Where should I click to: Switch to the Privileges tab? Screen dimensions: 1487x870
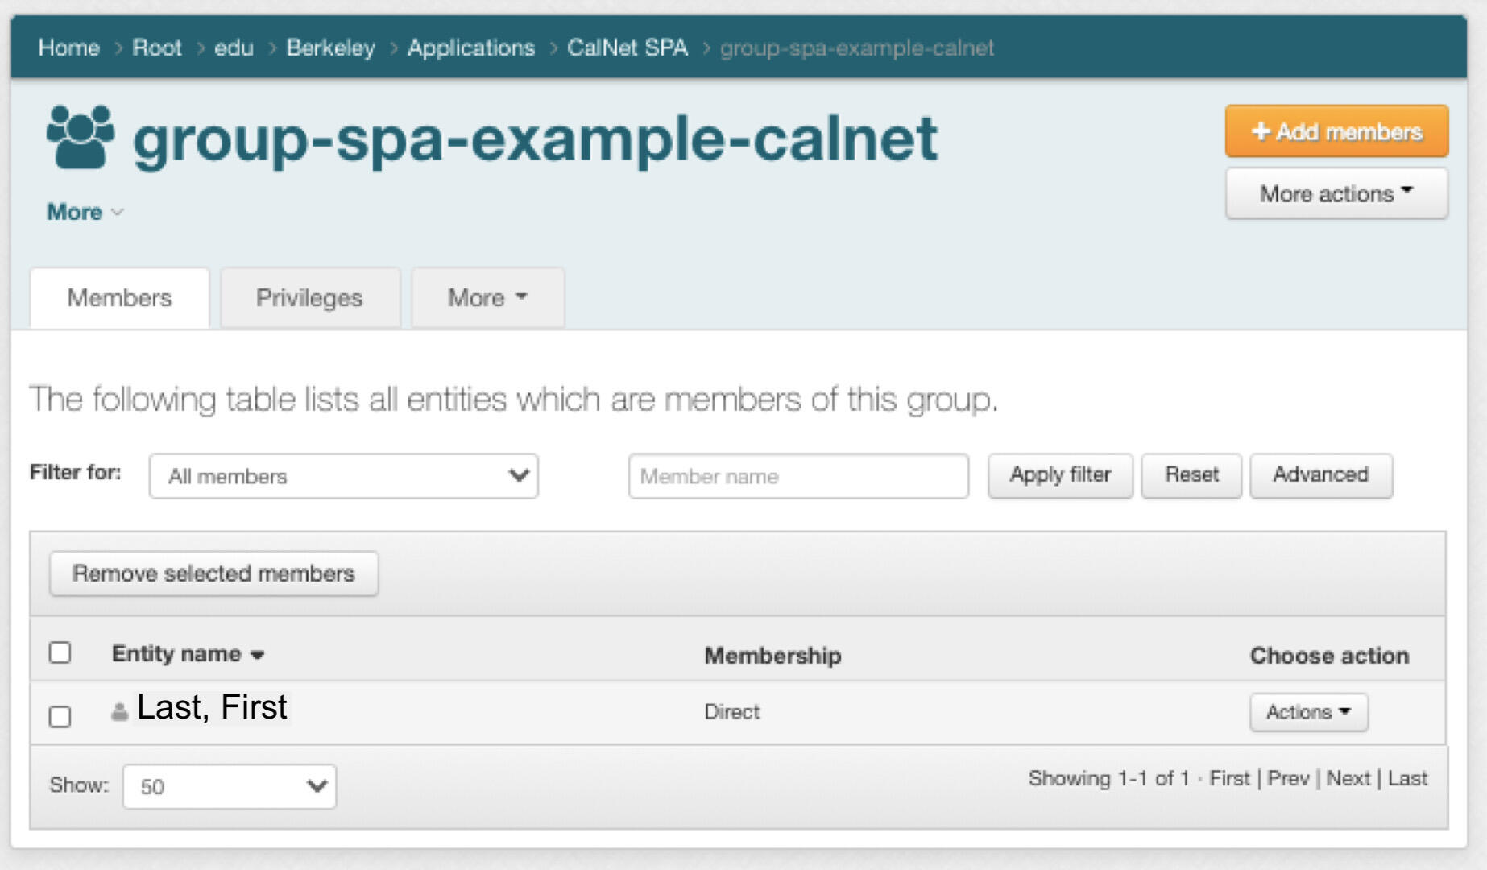click(309, 297)
